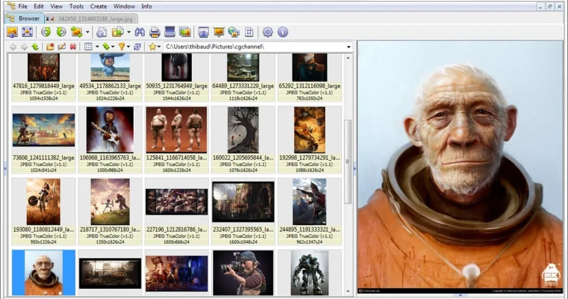The height and width of the screenshot is (299, 568).
Task: Click the rename file icon
Action: 62,47
